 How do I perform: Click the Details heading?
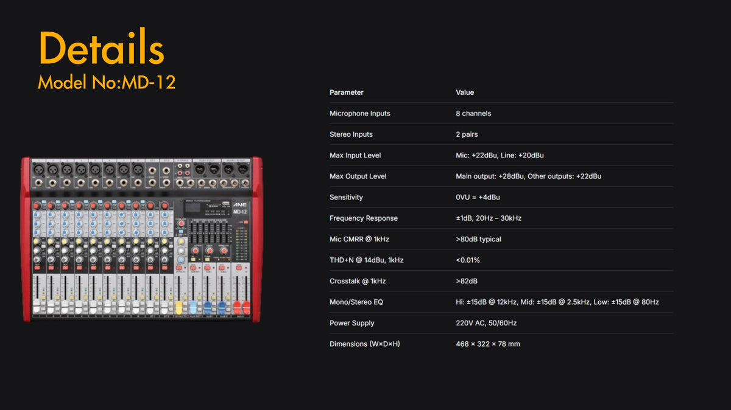point(101,49)
